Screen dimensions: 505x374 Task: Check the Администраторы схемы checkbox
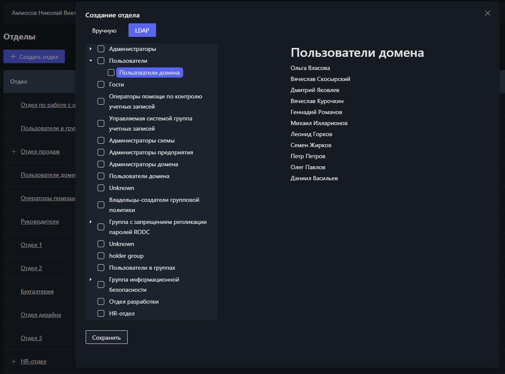(x=100, y=140)
